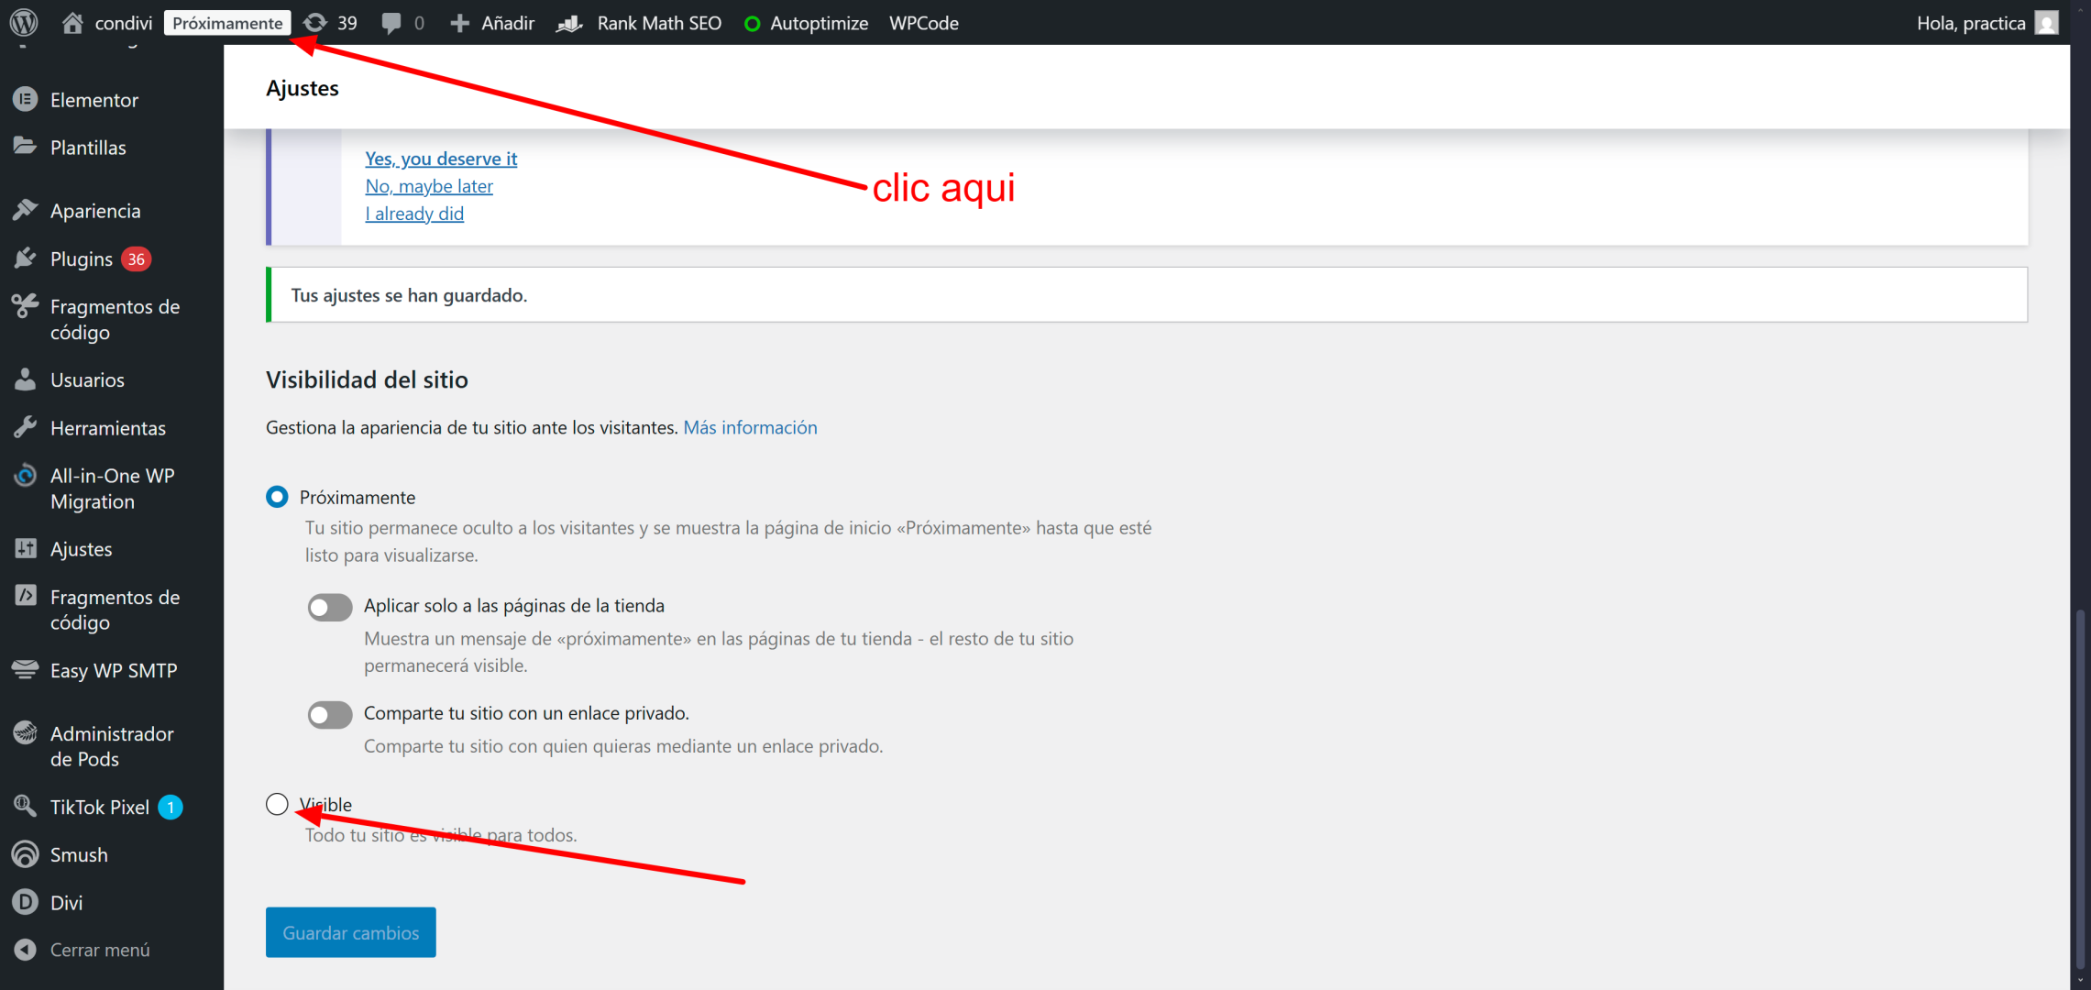Open the Más información link
Viewport: 2091px width, 990px height.
pyautogui.click(x=750, y=427)
